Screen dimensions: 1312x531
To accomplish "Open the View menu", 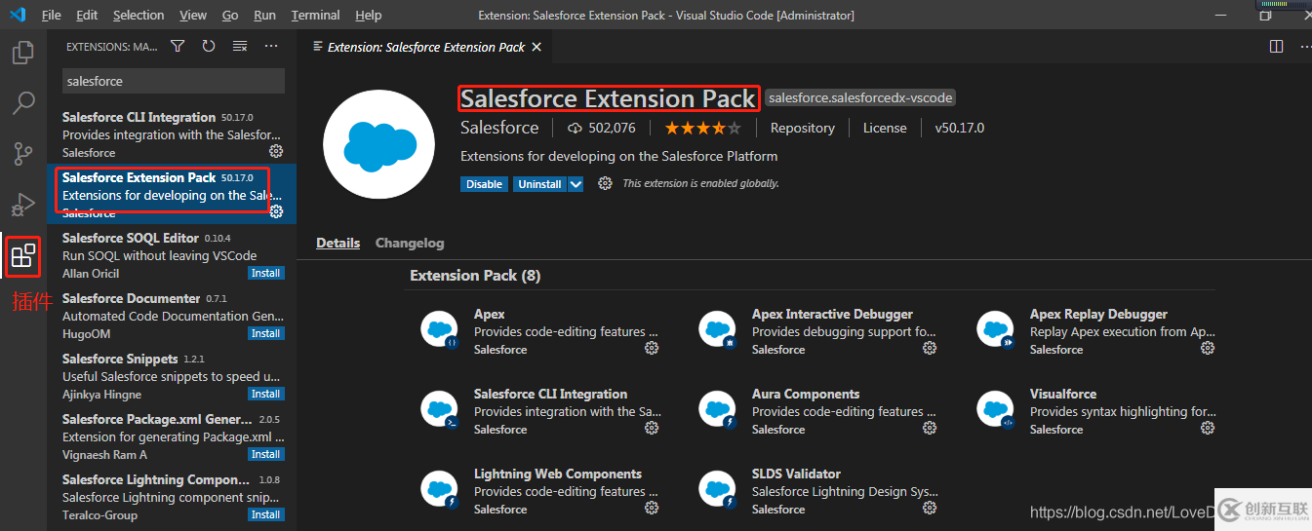I will 193,16.
